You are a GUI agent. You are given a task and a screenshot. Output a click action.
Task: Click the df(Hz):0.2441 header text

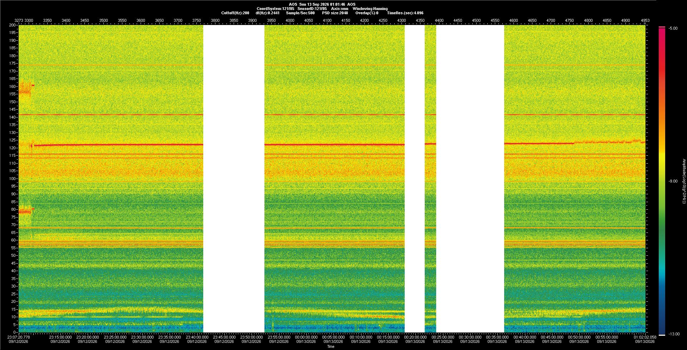click(x=268, y=13)
